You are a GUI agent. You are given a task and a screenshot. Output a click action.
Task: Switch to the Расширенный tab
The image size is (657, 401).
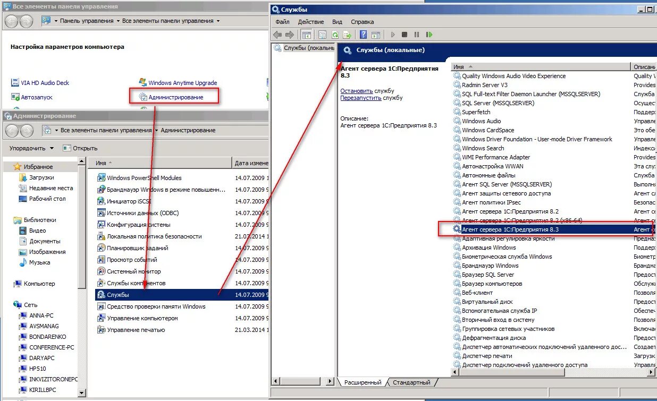click(363, 382)
